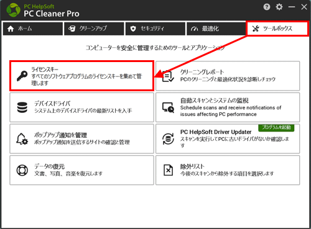311x229 pixels.
Task: Click the refresh database icon for Driver Updater
Action: (x=168, y=139)
